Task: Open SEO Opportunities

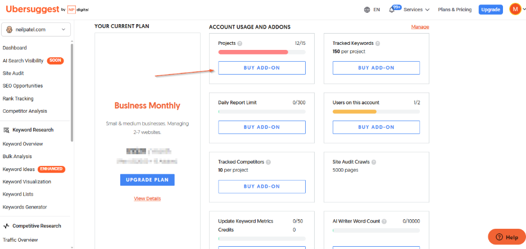Action: (23, 86)
